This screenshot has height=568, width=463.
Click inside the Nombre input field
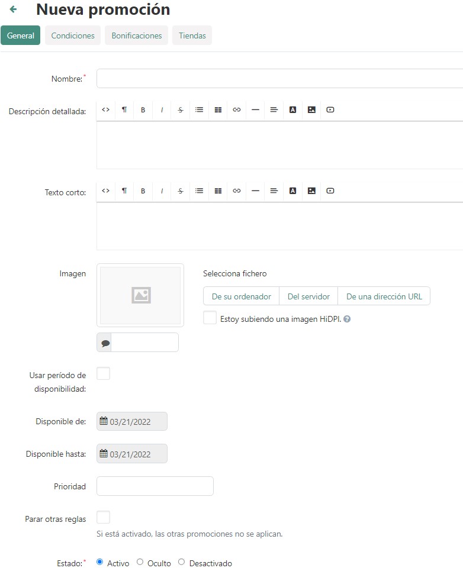279,79
